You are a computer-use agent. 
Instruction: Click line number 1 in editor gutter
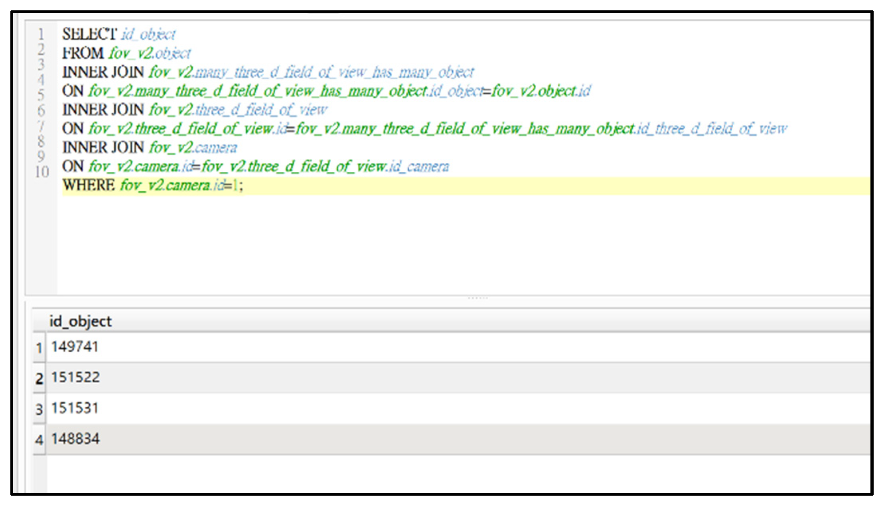click(x=41, y=34)
